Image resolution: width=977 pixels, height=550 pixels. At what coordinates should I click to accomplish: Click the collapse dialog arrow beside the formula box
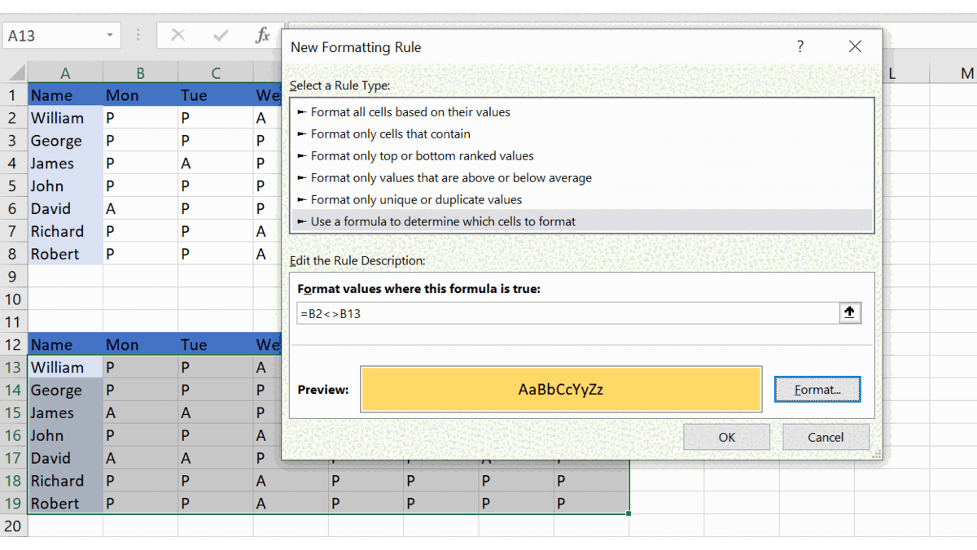[850, 312]
